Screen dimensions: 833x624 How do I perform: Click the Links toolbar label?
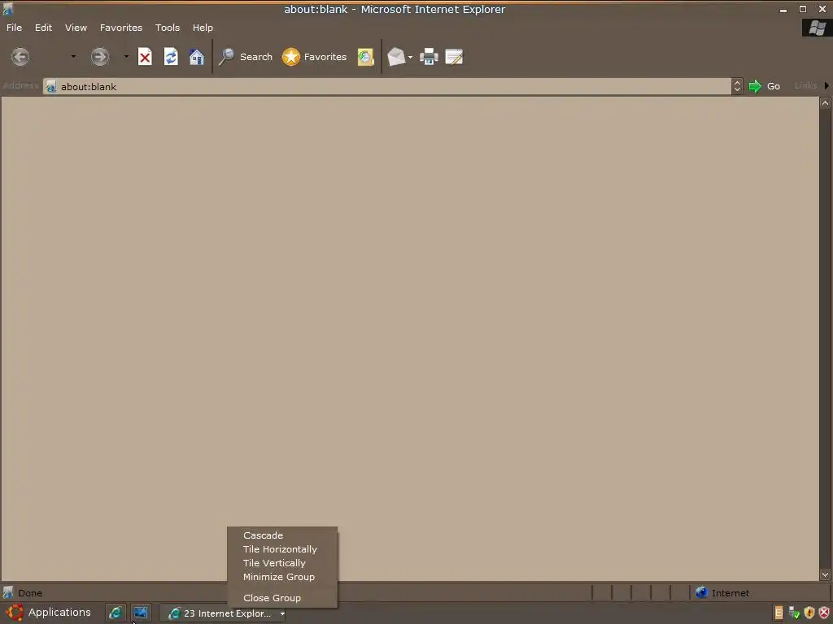[x=805, y=85]
